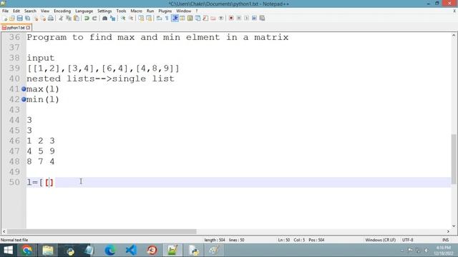The height and width of the screenshot is (257, 458).
Task: Toggle INS insert mode in status bar
Action: [x=445, y=240]
